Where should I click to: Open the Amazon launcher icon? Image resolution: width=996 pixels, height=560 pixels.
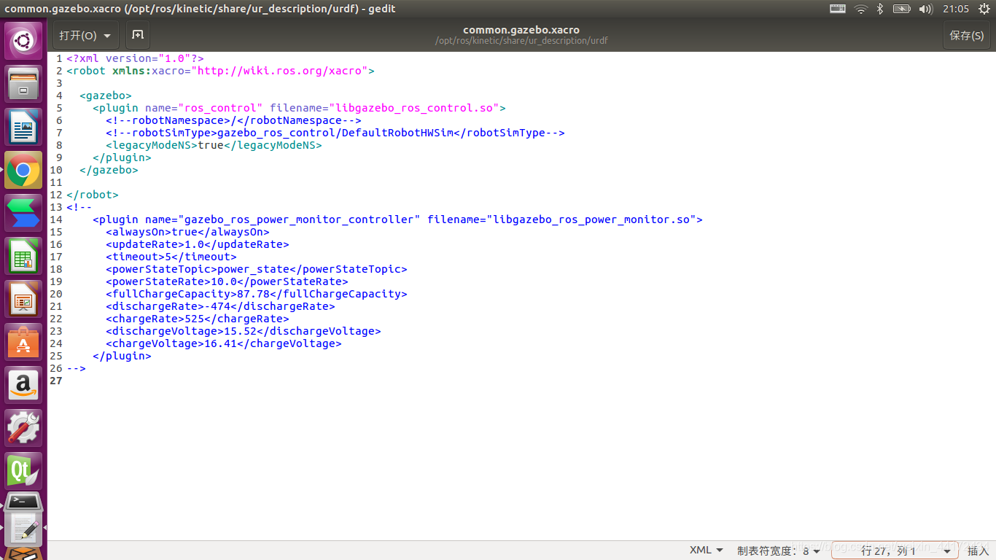point(24,385)
